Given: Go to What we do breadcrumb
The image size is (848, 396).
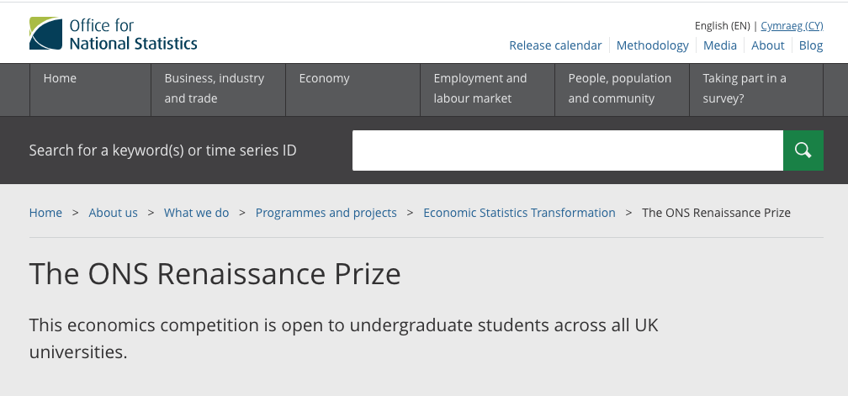Looking at the screenshot, I should point(197,213).
